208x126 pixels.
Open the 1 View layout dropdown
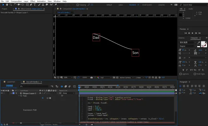[x=140, y=77]
